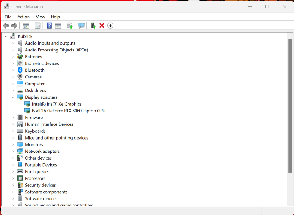
Task: Expand the Monitors category chevron
Action: (x=13, y=145)
